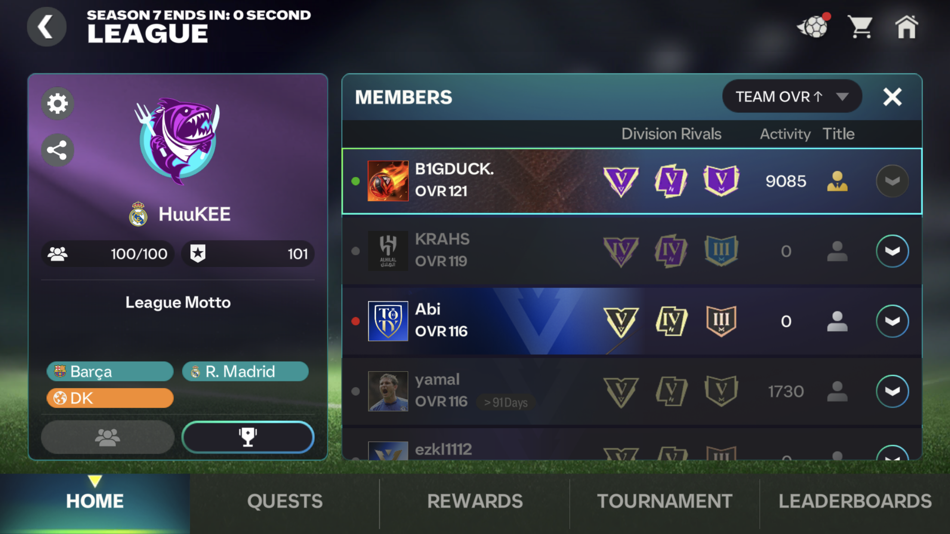Open league settings gear icon

click(57, 104)
